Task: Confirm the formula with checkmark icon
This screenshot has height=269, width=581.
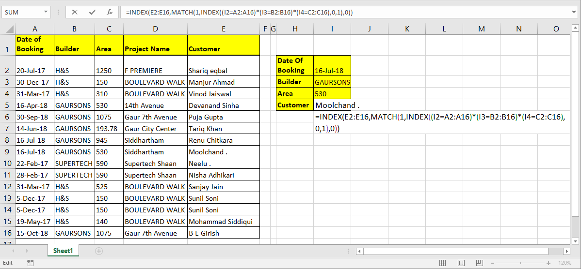Action: [92, 12]
